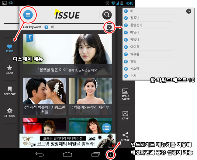The width and height of the screenshot is (197, 160).
Task: Tap the SAVE icon on right panel
Action: point(125,115)
